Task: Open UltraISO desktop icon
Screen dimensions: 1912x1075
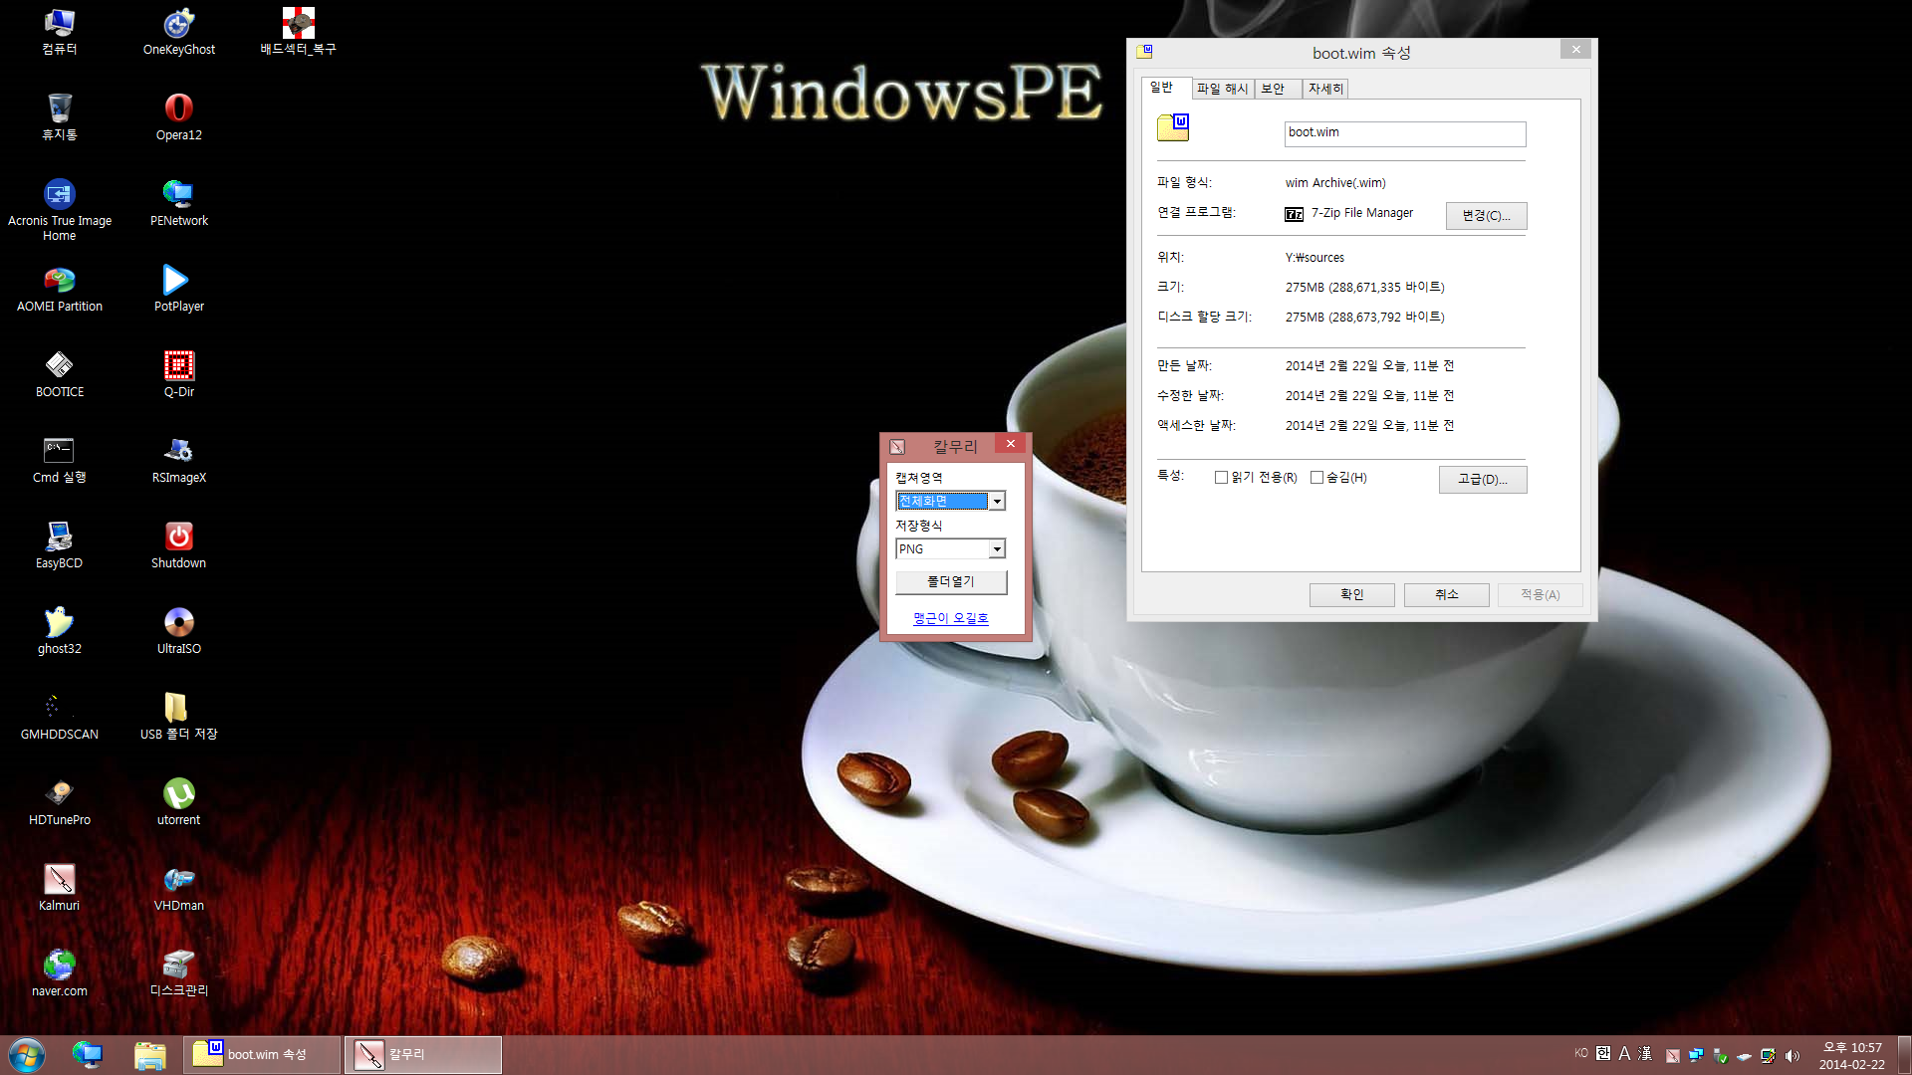Action: pos(178,630)
